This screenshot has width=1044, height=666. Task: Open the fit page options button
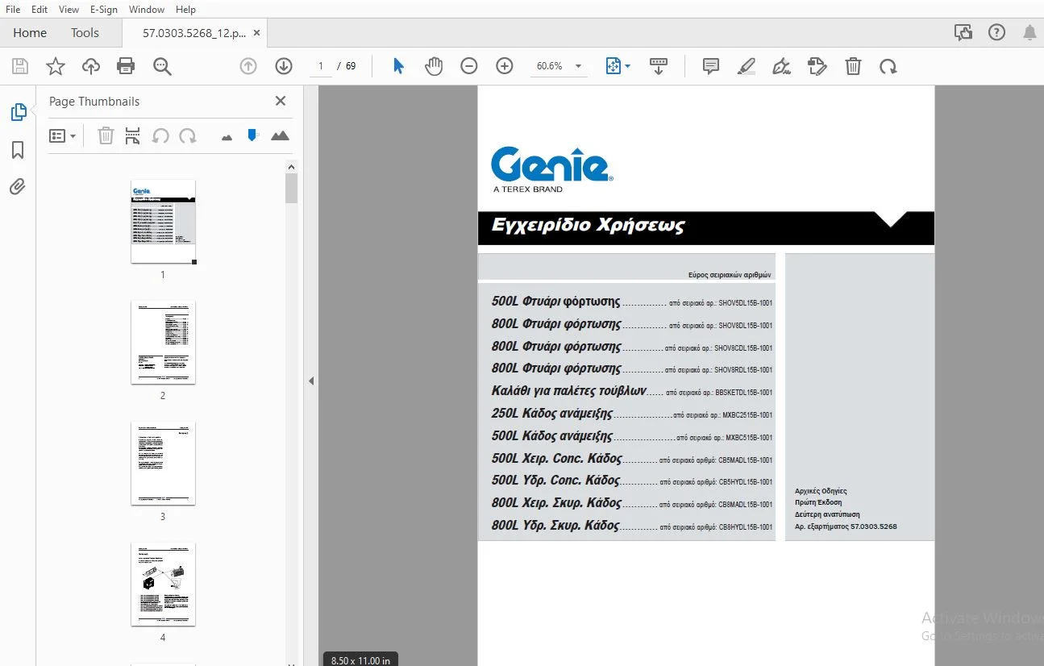618,66
